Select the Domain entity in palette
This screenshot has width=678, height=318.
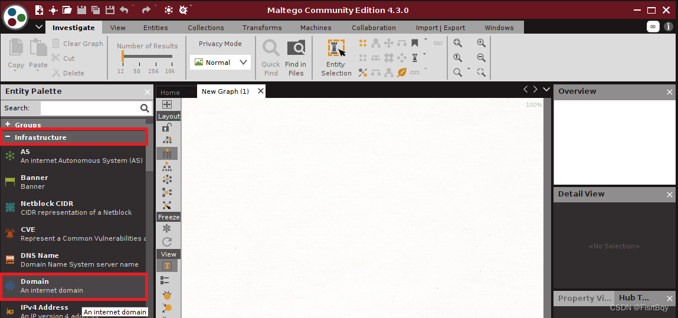tap(74, 286)
